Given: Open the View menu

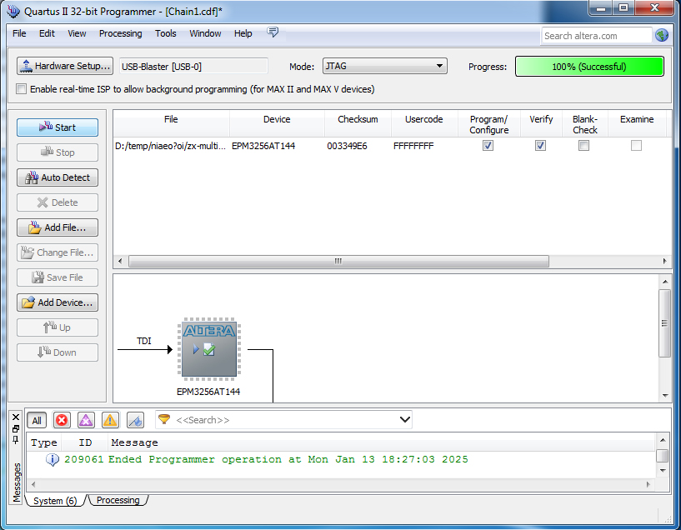Looking at the screenshot, I should (77, 33).
